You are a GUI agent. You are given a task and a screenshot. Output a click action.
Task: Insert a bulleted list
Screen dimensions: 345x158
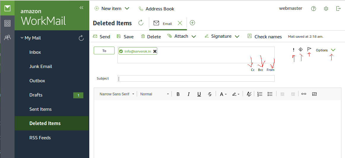[x=270, y=94]
